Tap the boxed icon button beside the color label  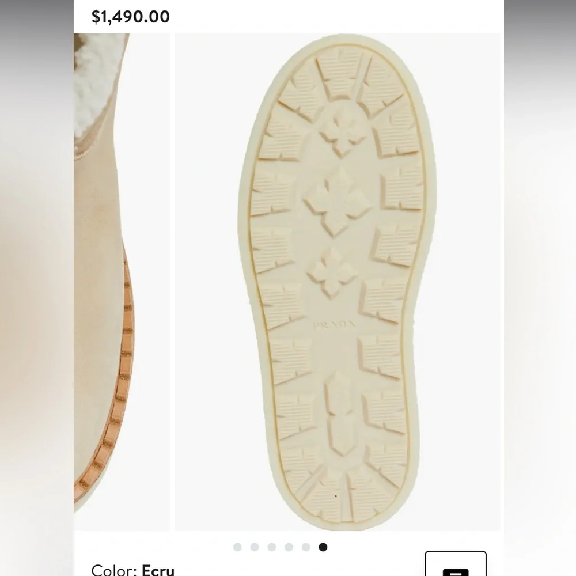[x=456, y=563]
